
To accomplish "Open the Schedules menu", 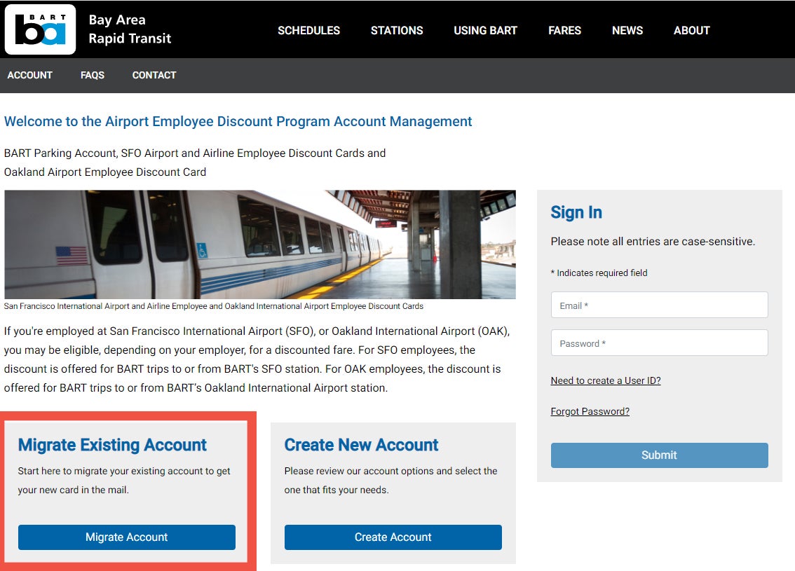I will coord(308,30).
